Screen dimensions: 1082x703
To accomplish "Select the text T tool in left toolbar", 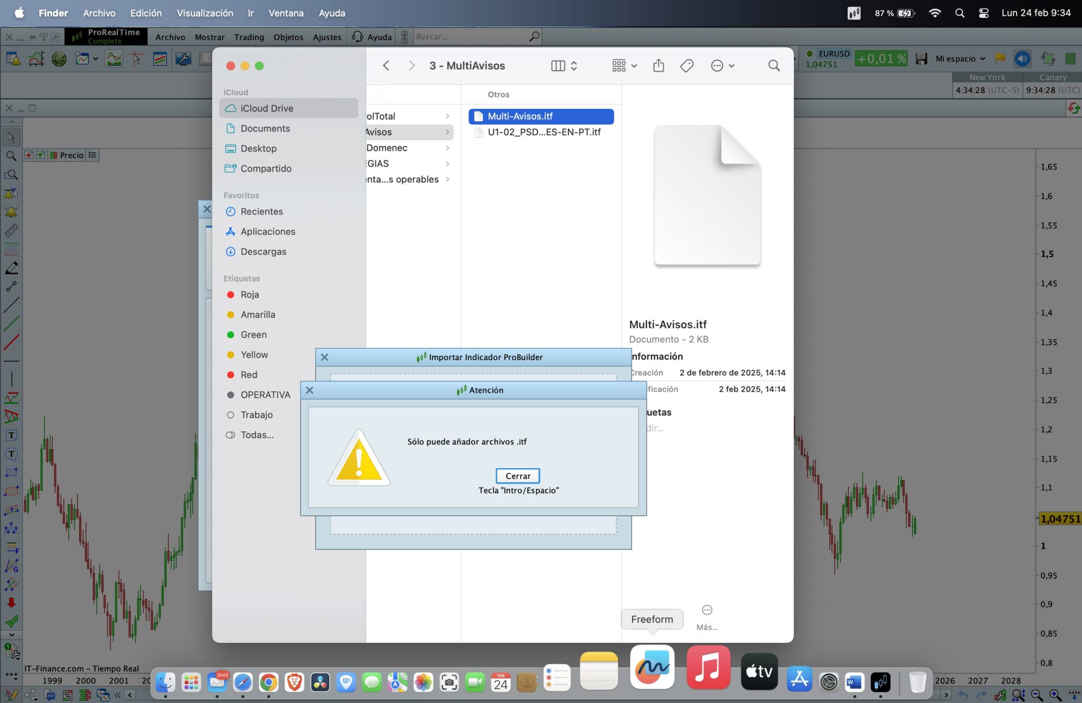I will point(11,435).
